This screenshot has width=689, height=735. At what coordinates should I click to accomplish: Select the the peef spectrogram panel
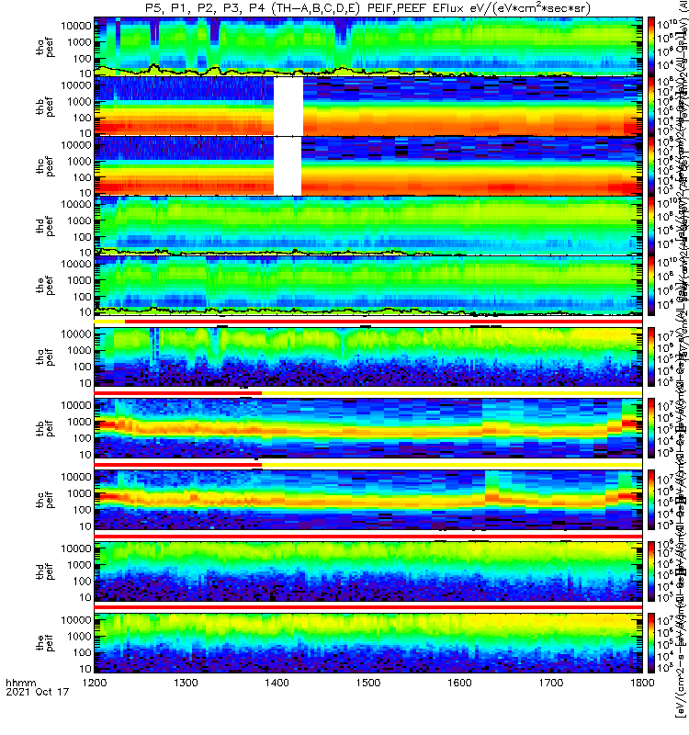[368, 285]
